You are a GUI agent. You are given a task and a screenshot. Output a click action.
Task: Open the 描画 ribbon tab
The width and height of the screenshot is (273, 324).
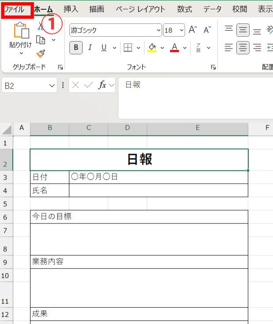pyautogui.click(x=97, y=9)
